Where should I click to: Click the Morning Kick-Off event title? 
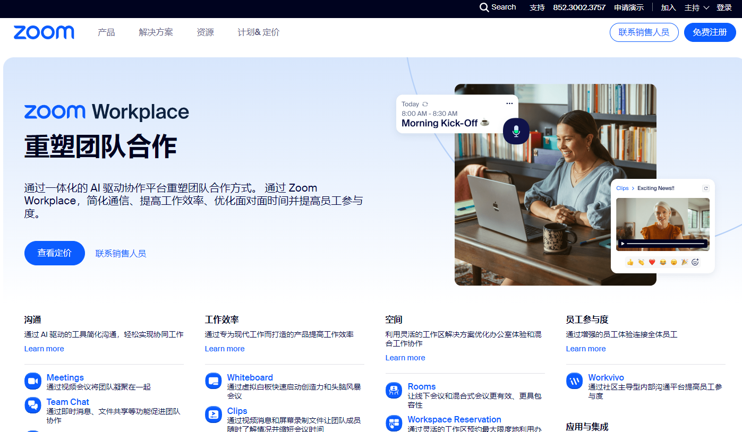440,123
